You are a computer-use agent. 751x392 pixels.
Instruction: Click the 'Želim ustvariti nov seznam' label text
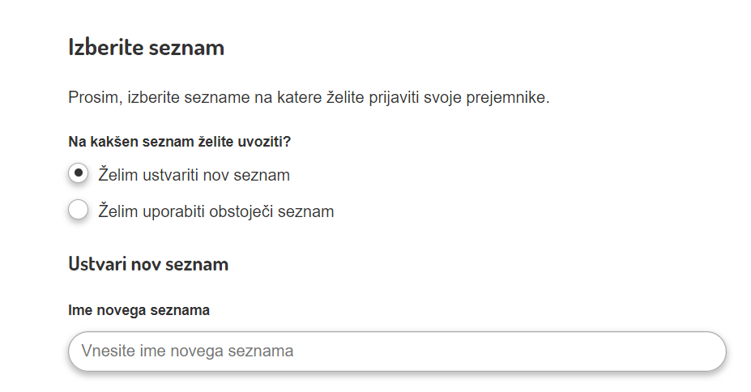point(194,175)
